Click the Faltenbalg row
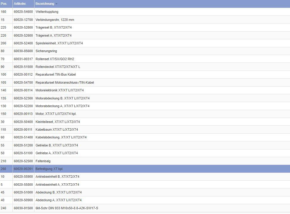This screenshot has height=214, width=290. point(43,161)
